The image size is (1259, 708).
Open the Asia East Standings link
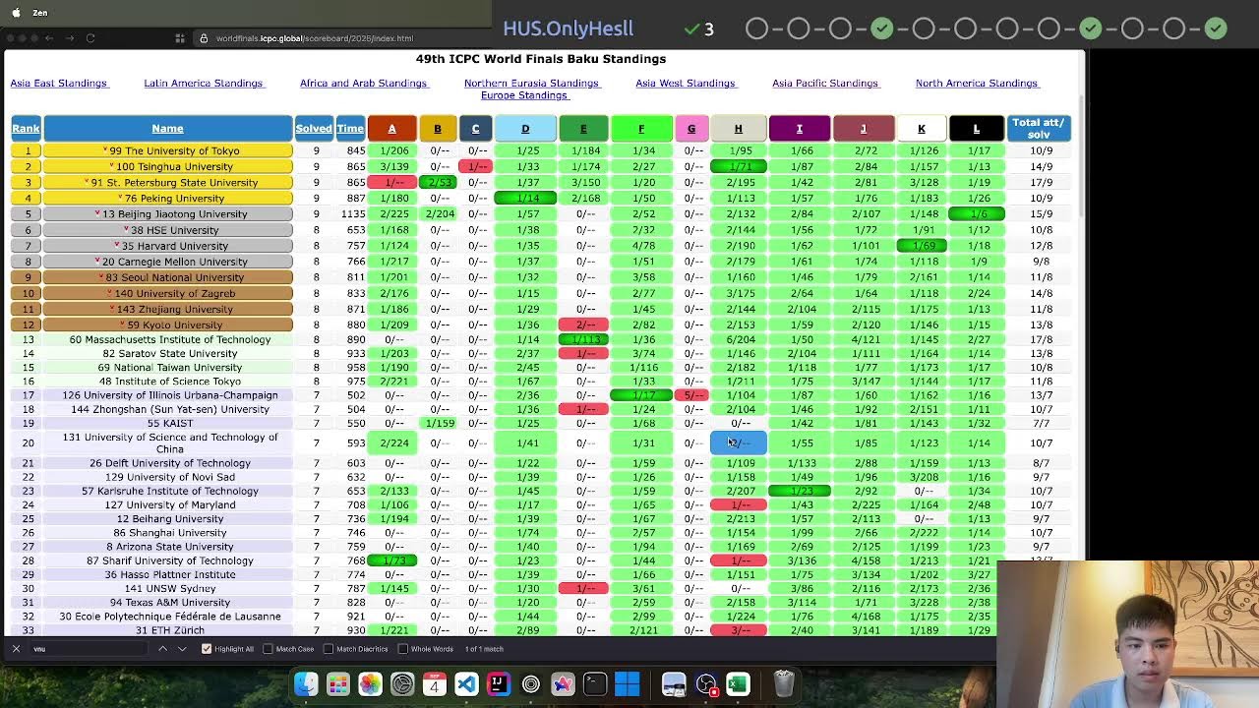58,84
